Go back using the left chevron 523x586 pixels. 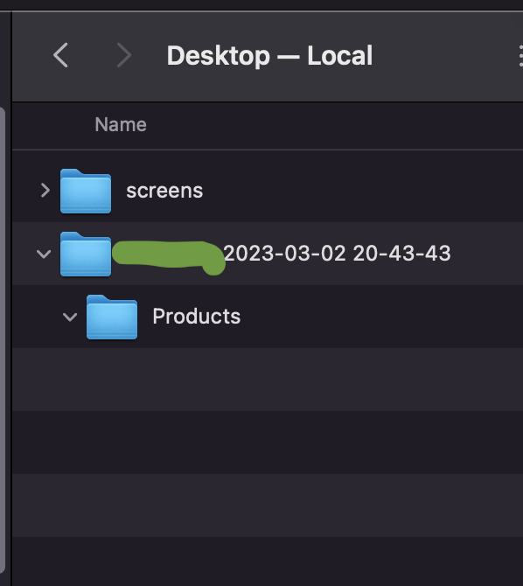[60, 55]
